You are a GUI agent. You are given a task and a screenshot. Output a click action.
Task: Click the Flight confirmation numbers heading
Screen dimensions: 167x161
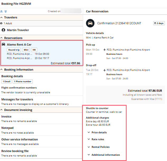click(19, 88)
